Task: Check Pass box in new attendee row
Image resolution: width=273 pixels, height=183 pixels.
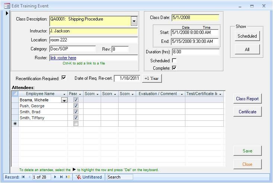Action: (x=76, y=124)
